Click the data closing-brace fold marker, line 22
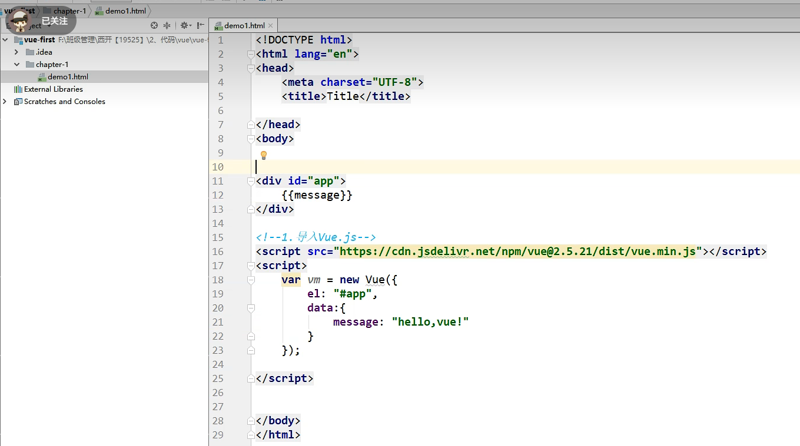Viewport: 800px width, 446px height. pyautogui.click(x=251, y=336)
